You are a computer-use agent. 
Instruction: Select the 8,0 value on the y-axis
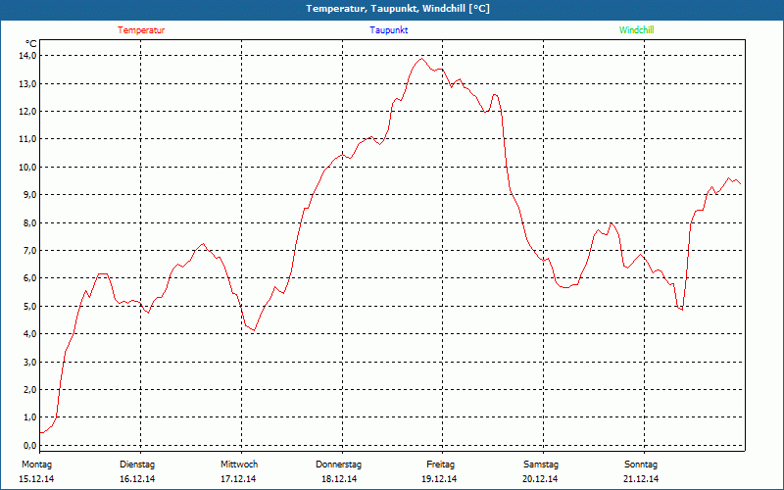click(28, 222)
